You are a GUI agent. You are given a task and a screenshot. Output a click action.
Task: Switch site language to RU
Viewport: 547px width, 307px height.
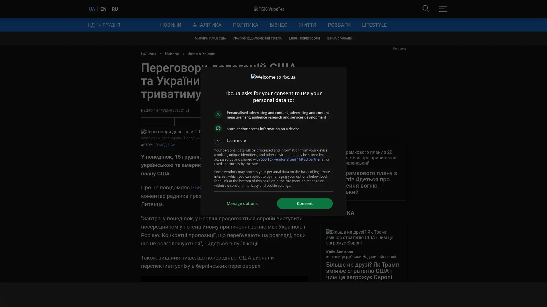(115, 9)
